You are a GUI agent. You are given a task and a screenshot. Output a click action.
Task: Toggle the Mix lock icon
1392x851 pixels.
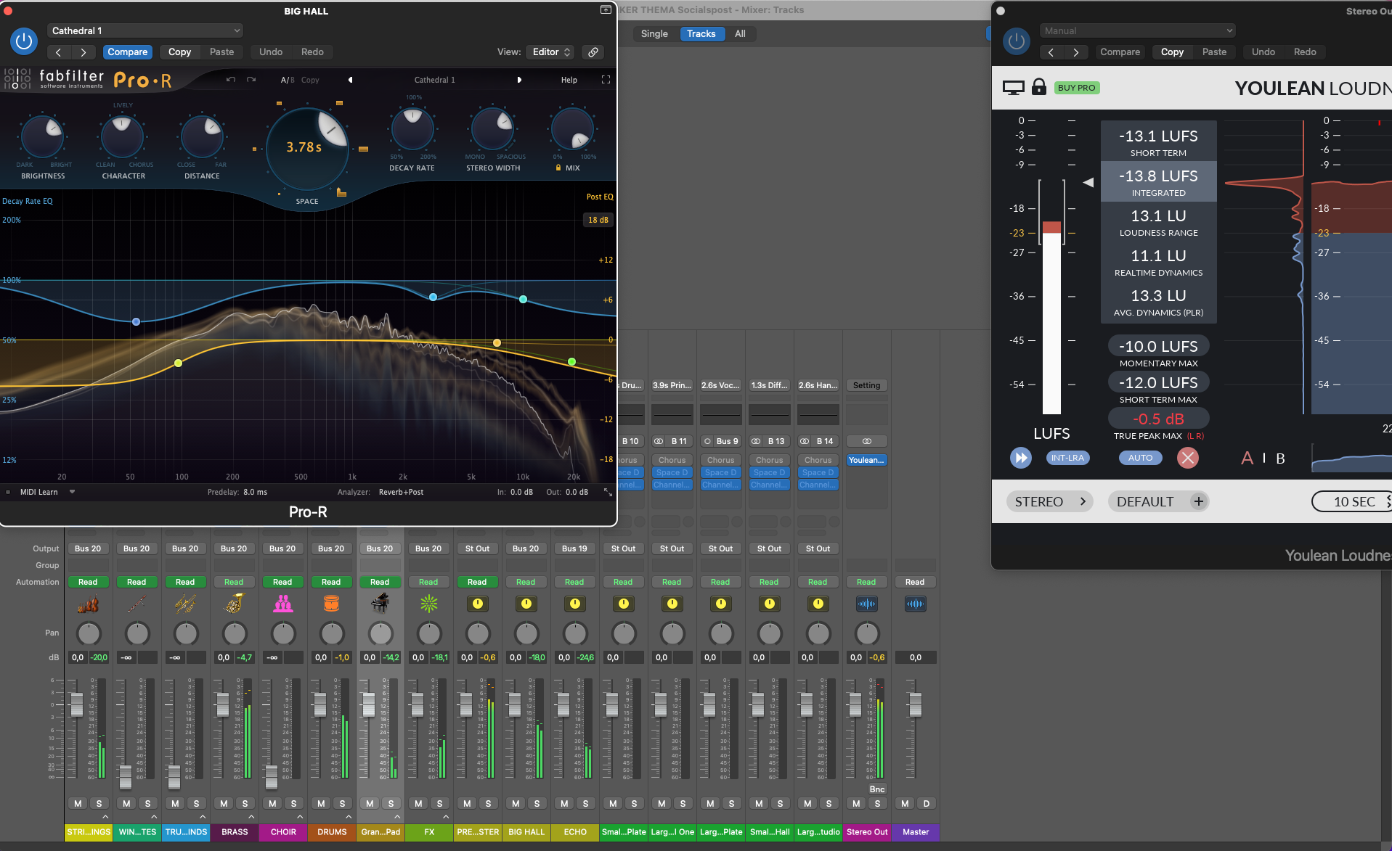(x=558, y=168)
